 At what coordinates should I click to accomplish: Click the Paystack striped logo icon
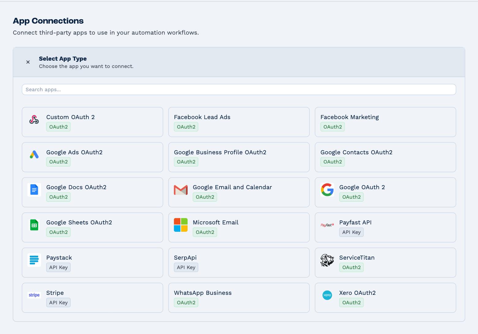pos(34,260)
